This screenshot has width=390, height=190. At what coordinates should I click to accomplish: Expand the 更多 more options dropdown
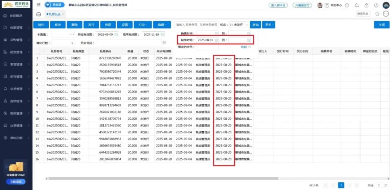tap(269, 25)
